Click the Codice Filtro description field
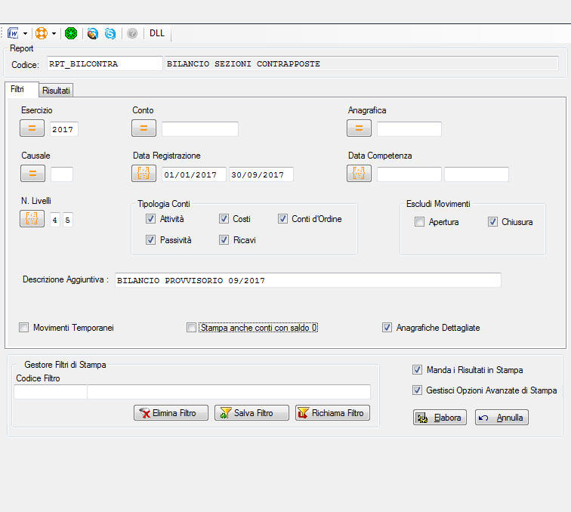The image size is (571, 512). [x=229, y=392]
